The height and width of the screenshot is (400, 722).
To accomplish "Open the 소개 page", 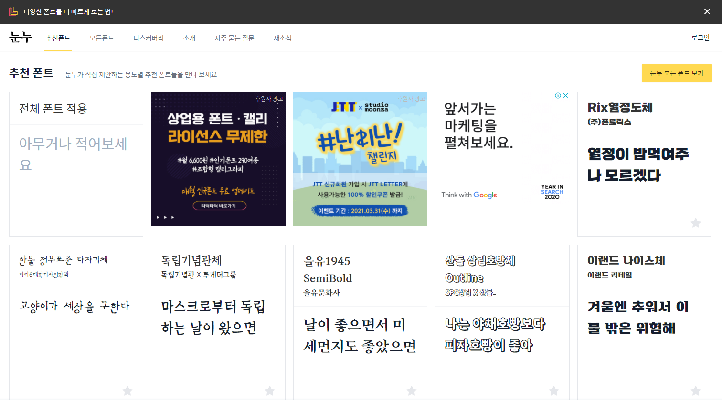I will 189,38.
